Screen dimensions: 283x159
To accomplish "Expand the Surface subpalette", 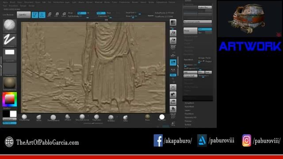I will pos(188,125).
